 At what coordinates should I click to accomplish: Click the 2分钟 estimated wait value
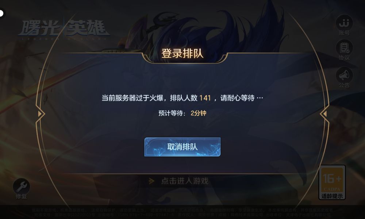click(x=198, y=113)
